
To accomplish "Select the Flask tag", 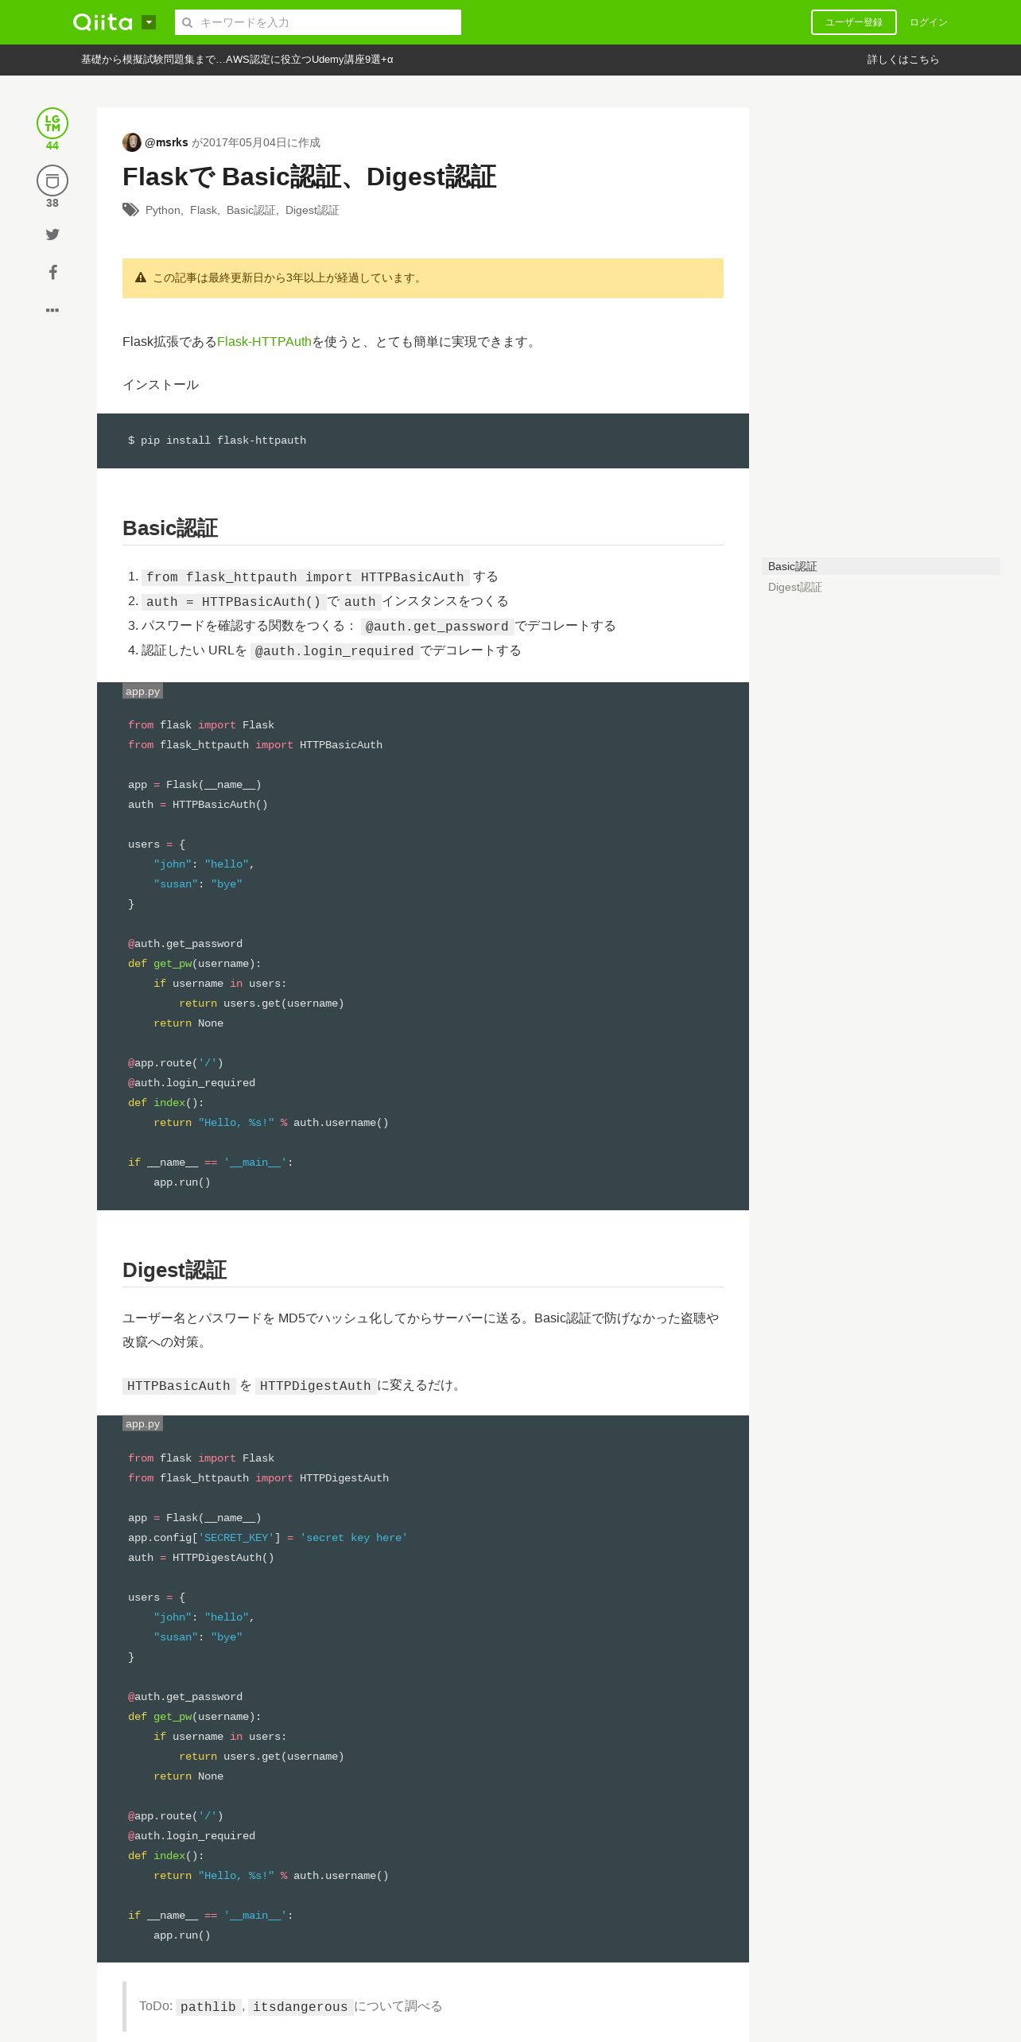I will pyautogui.click(x=204, y=210).
